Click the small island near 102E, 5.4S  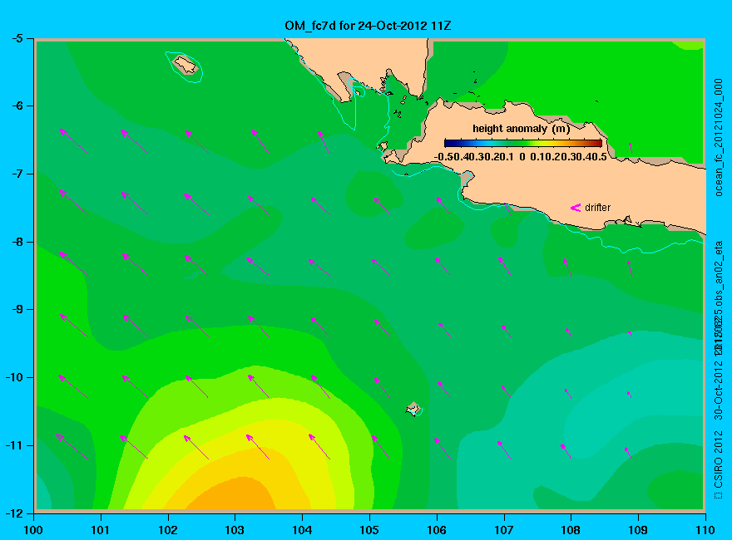click(185, 64)
